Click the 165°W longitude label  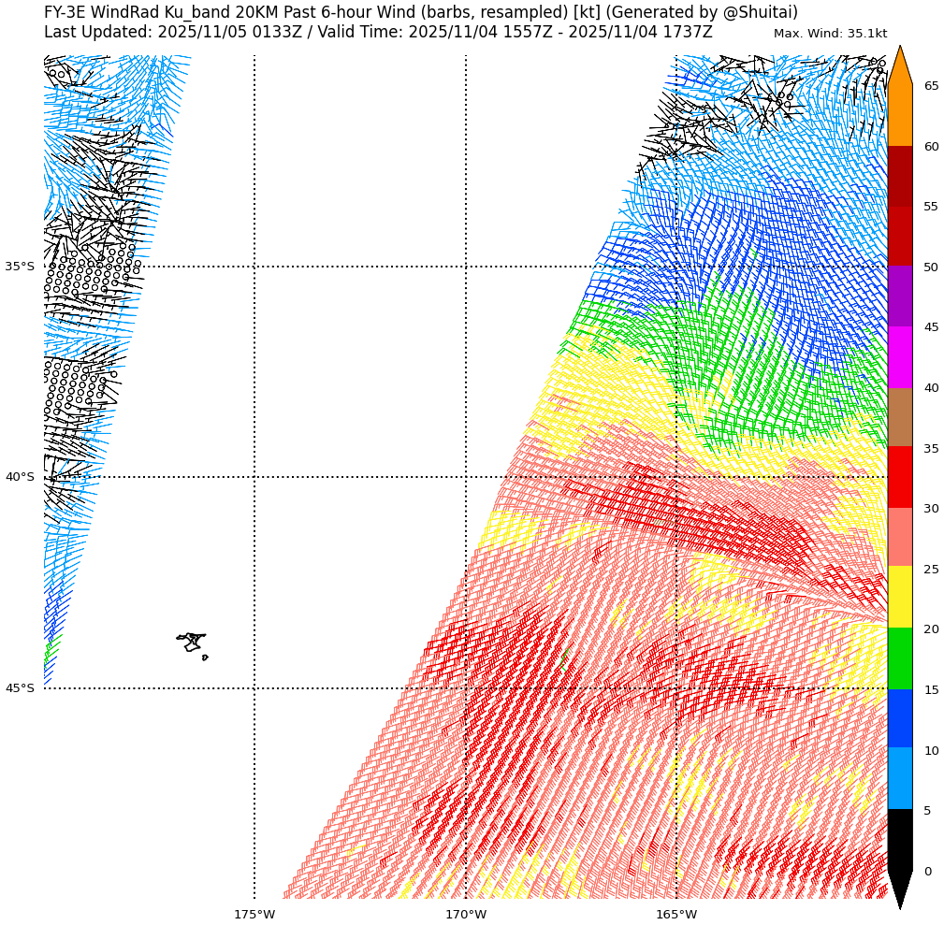coord(676,914)
